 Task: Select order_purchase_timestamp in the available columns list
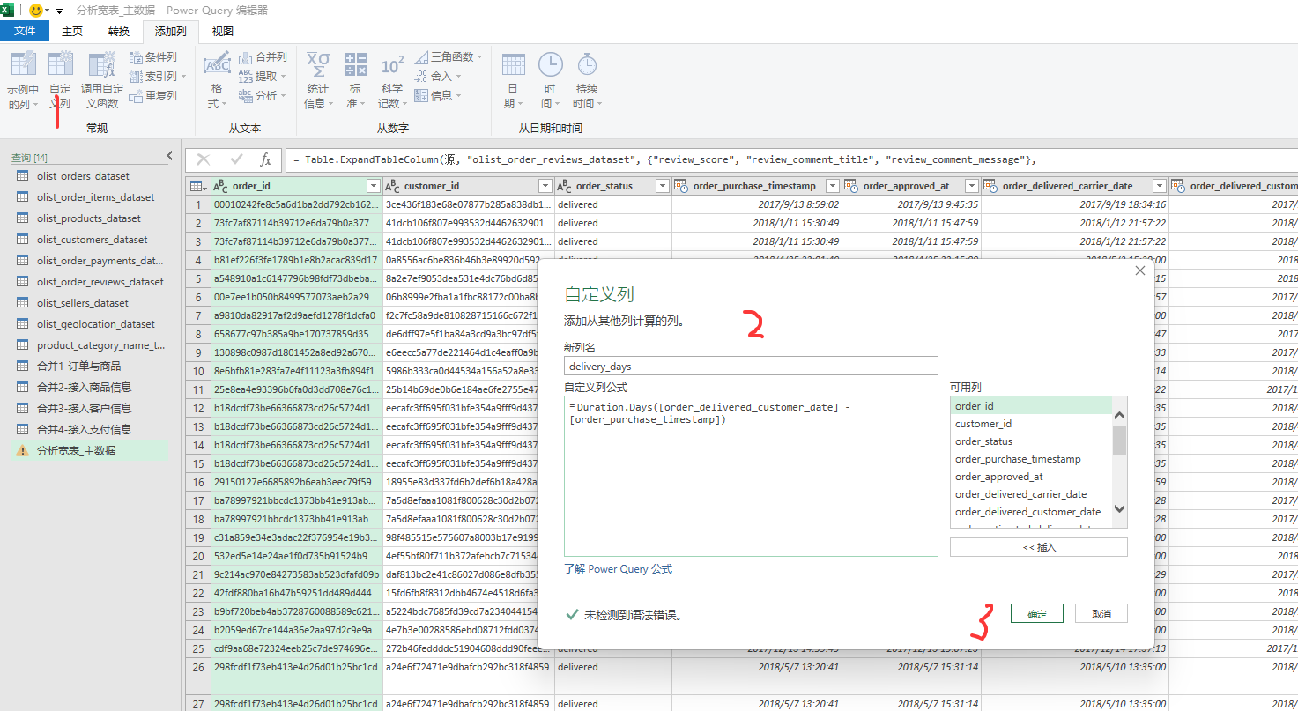point(1030,459)
